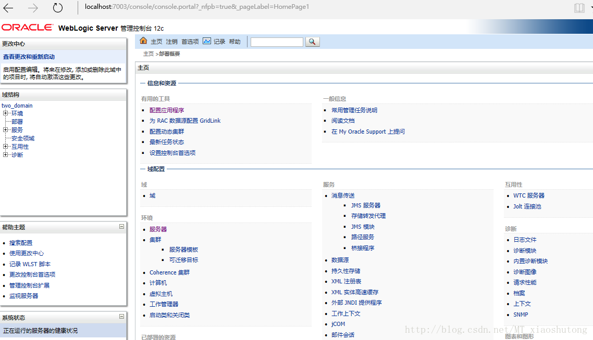Collapse the 系统状态 panel

tap(121, 317)
